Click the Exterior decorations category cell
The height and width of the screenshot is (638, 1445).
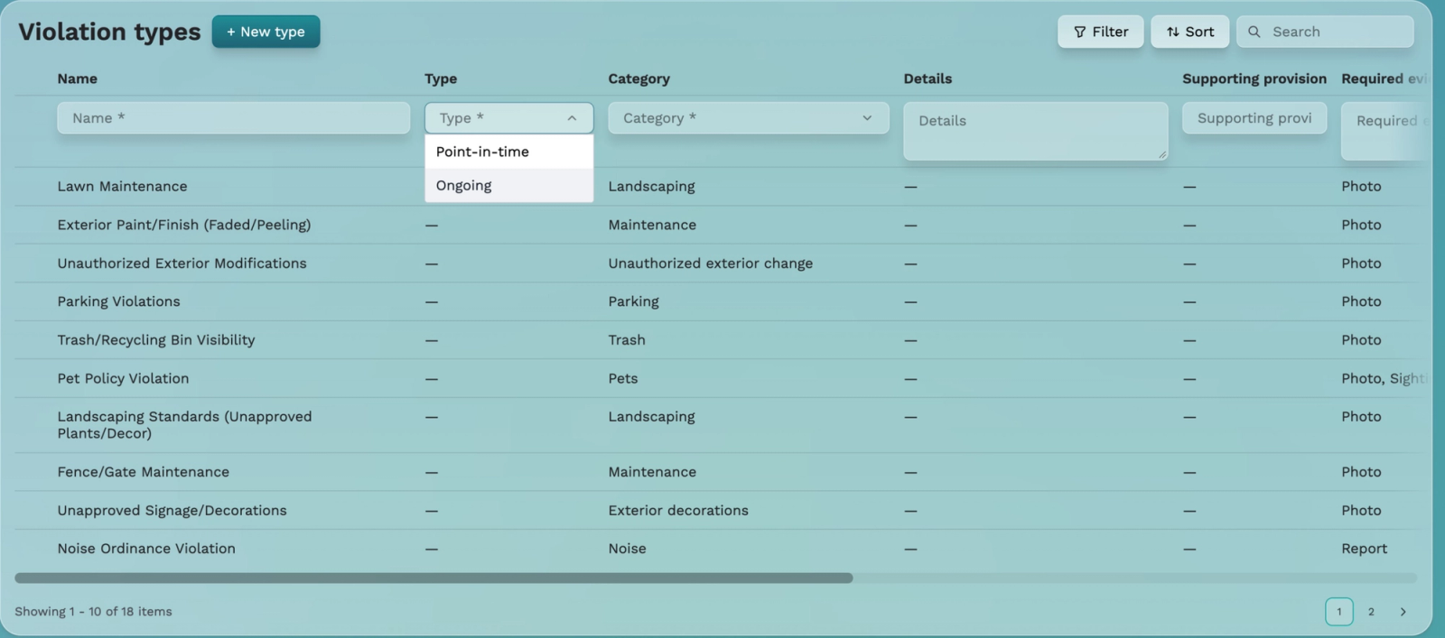[678, 511]
